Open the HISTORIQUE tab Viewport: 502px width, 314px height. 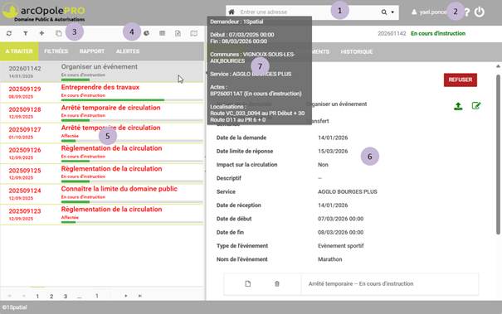point(356,51)
